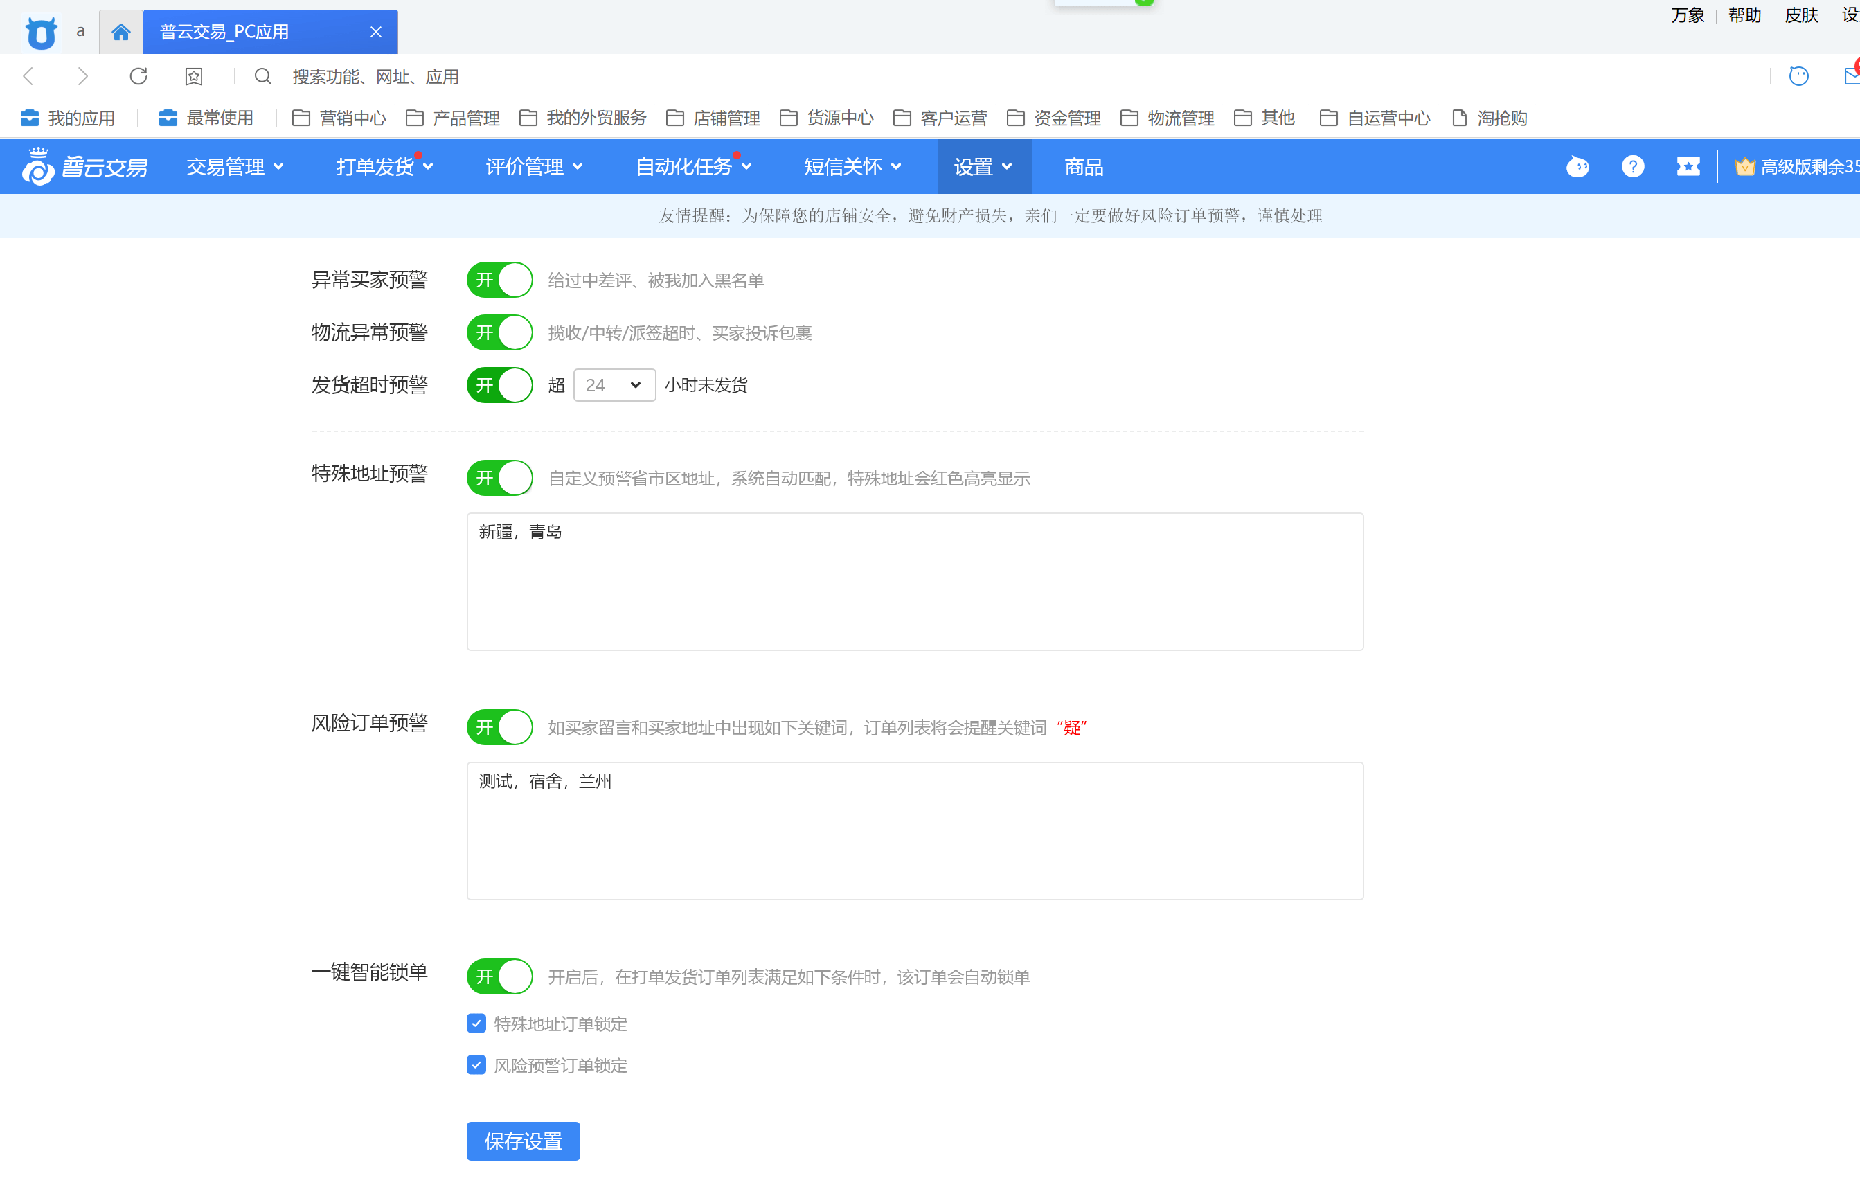This screenshot has width=1860, height=1187.
Task: Click the bookmark star icon
Action: 193,76
